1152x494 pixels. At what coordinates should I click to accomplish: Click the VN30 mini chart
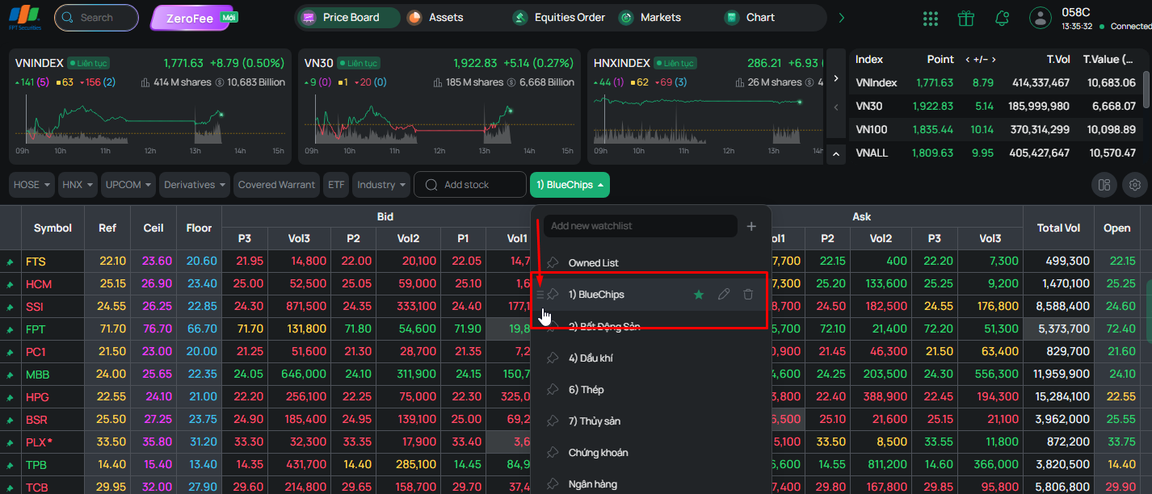coord(439,121)
